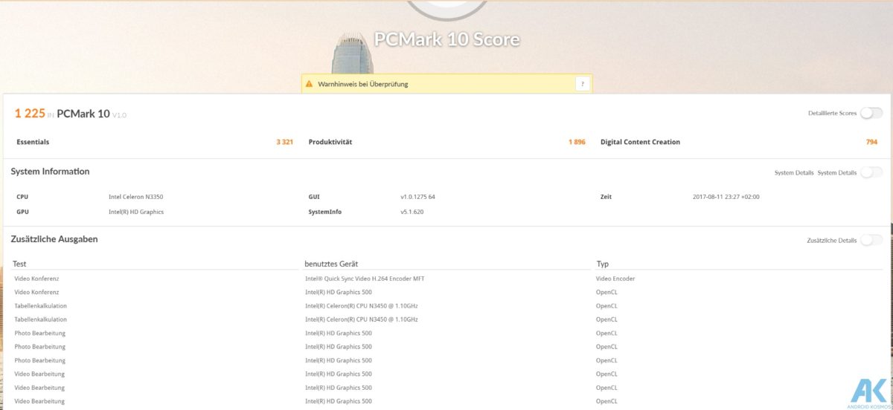
Task: Click the 'Video Encoder' type cell
Action: (615, 279)
